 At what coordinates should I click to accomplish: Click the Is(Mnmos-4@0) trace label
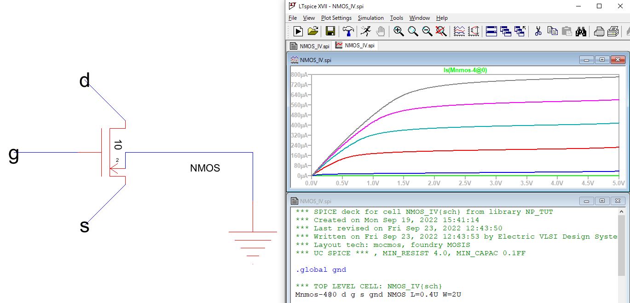click(x=464, y=70)
